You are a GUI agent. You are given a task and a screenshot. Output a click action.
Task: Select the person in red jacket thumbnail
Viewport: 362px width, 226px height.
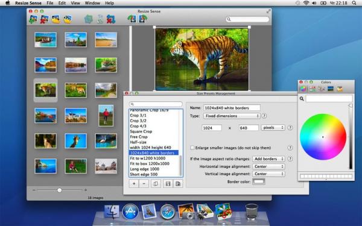point(106,116)
